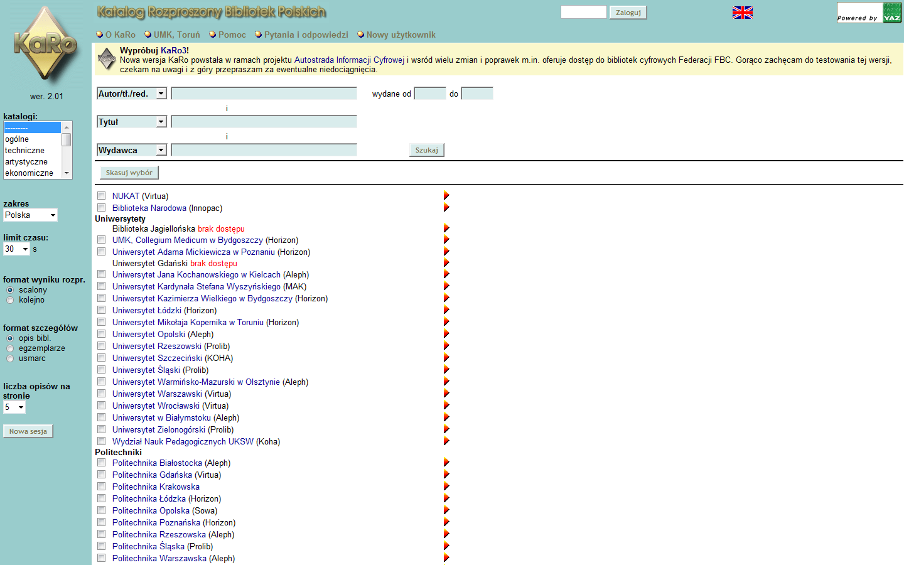Select techniczne in the katalogi list
The width and height of the screenshot is (904, 565).
click(x=32, y=151)
